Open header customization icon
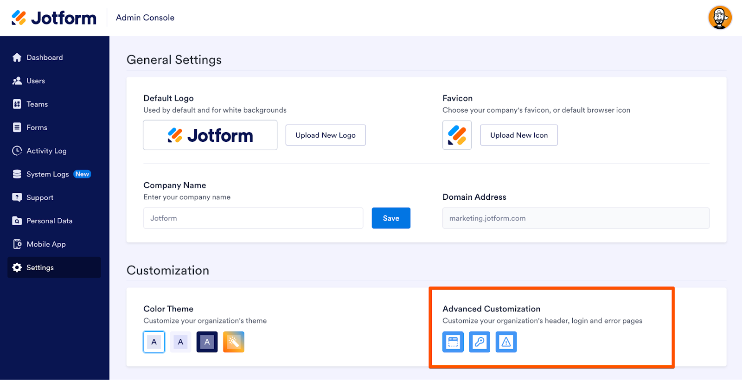The height and width of the screenshot is (380, 742). click(x=453, y=342)
